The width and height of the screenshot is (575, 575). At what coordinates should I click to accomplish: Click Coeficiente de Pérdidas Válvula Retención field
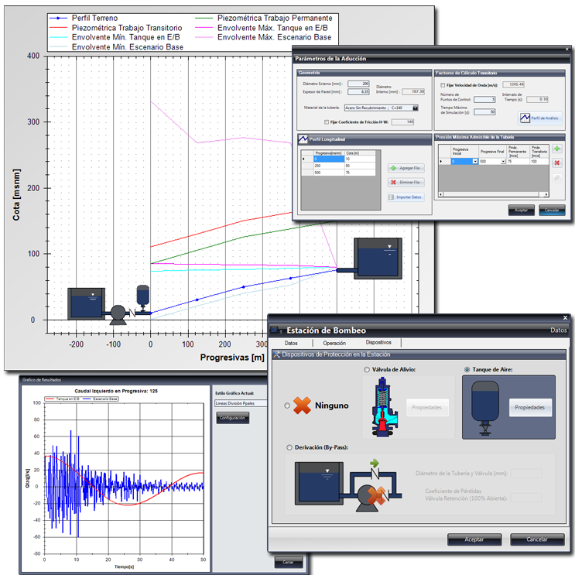click(526, 498)
